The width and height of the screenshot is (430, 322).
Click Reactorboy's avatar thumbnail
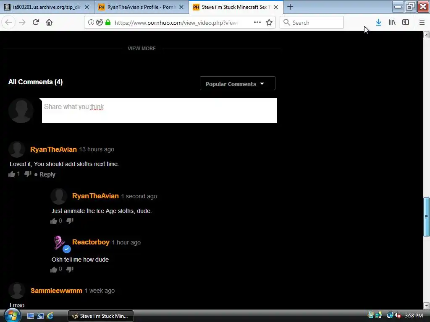[59, 243]
